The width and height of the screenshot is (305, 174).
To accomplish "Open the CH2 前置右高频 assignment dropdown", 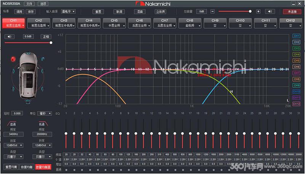I will coord(39,25).
